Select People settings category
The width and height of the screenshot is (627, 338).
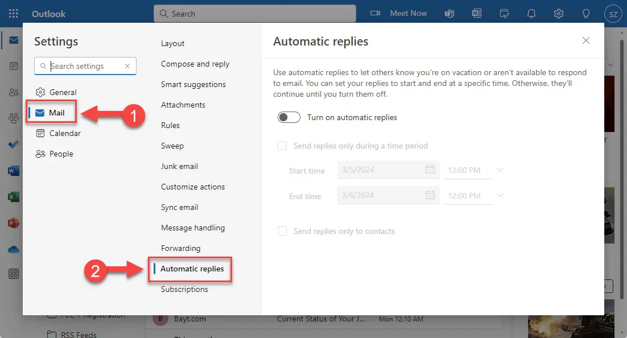55,154
